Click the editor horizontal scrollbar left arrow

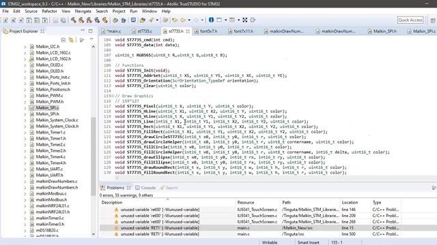point(117,178)
